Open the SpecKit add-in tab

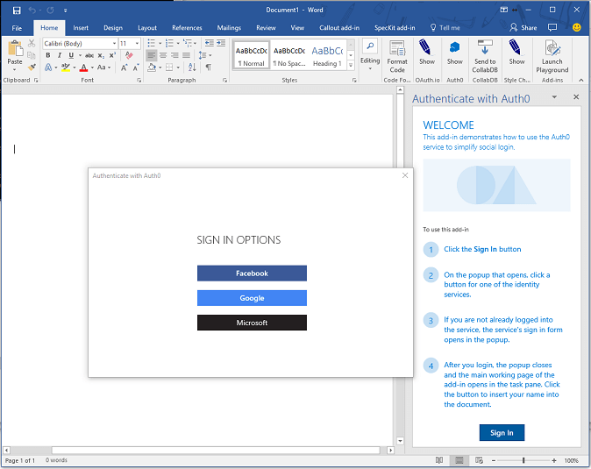pos(395,27)
